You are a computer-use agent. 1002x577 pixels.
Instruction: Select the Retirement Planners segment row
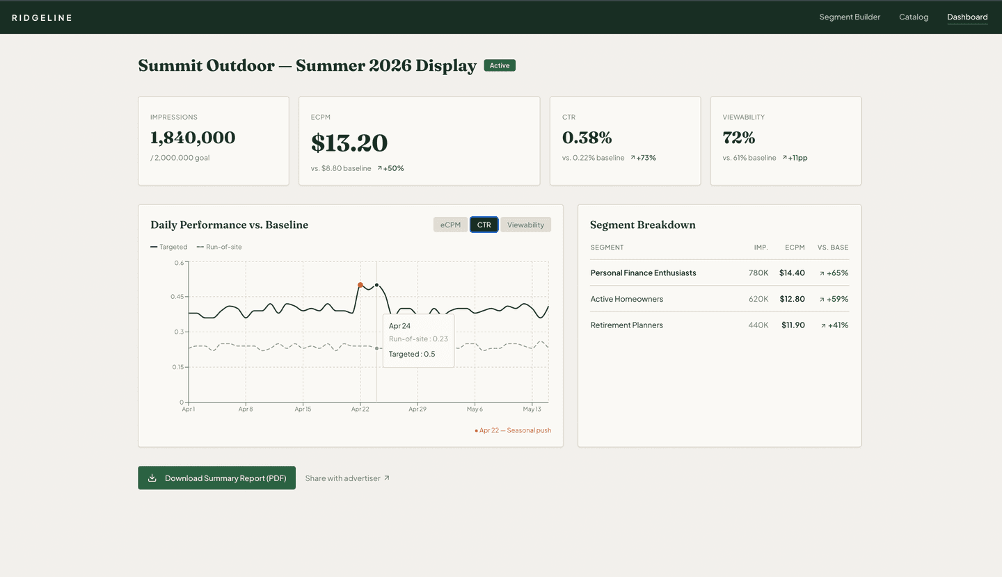pyautogui.click(x=627, y=325)
